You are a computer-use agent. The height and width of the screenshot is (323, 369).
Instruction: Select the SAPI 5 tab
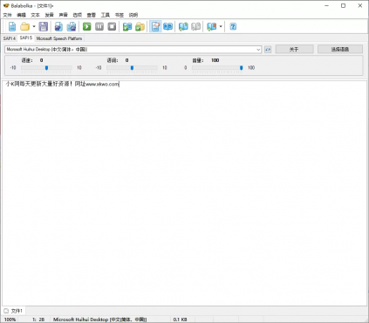[26, 38]
